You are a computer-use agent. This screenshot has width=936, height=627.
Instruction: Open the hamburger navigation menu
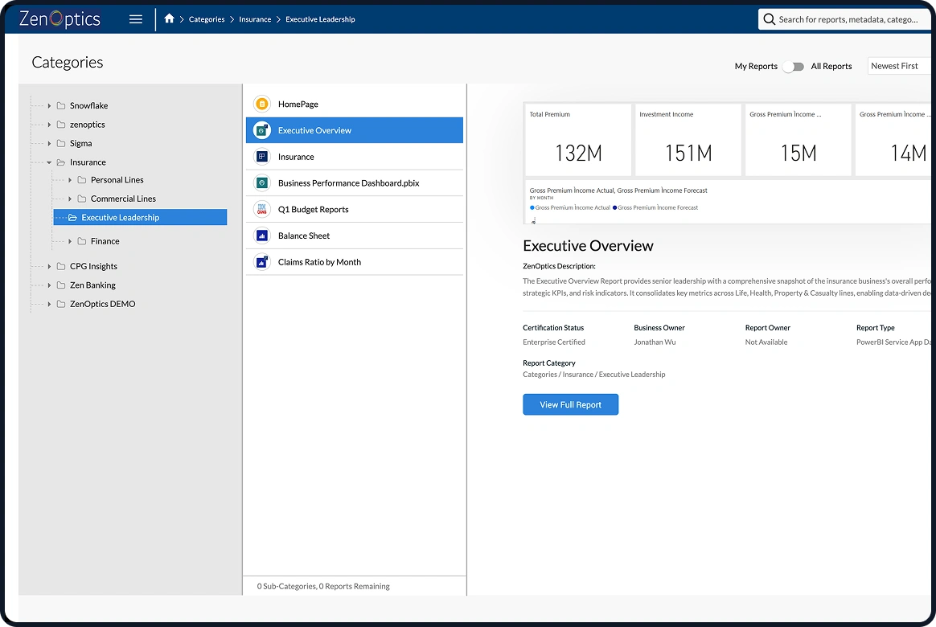click(136, 19)
